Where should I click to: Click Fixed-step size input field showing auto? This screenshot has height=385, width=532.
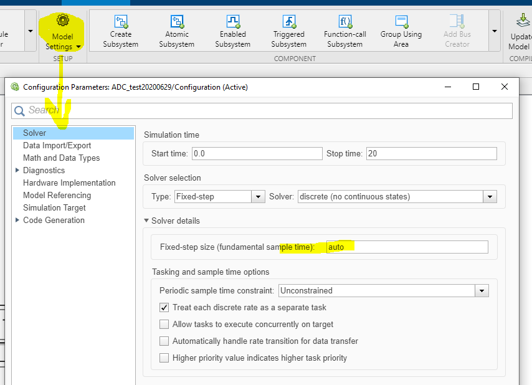[x=407, y=247]
